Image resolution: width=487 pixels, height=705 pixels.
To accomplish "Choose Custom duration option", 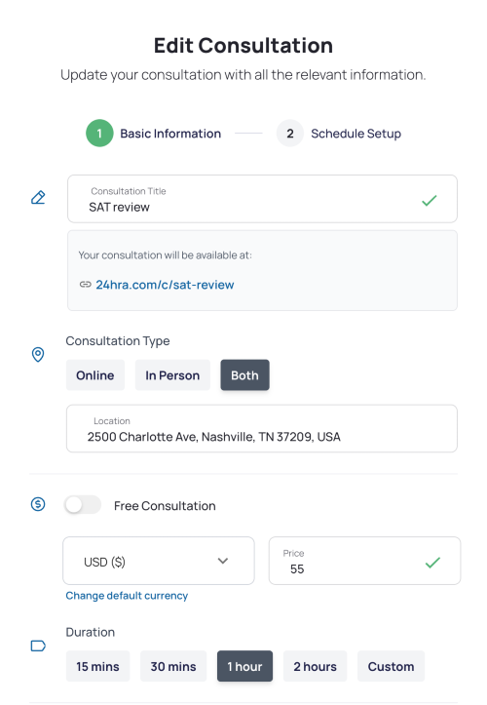I will point(391,666).
